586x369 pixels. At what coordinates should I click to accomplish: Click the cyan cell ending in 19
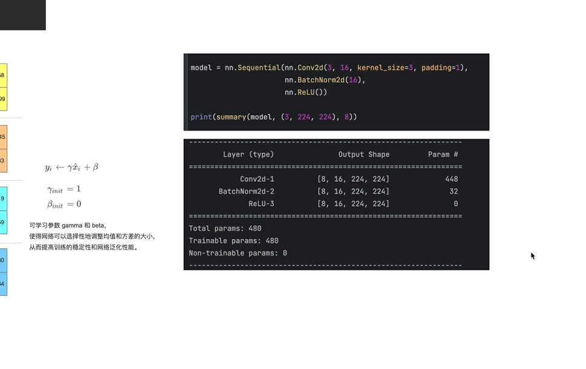(x=4, y=199)
